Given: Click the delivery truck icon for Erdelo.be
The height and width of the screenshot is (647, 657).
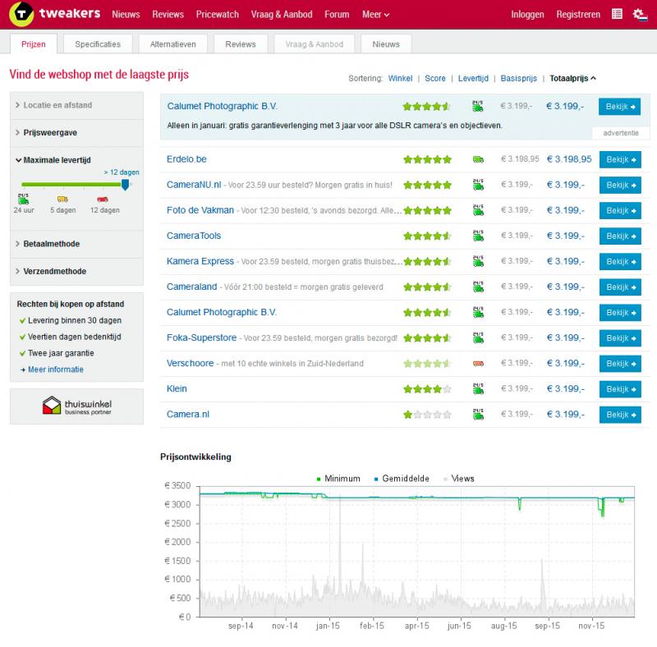Looking at the screenshot, I should (478, 159).
